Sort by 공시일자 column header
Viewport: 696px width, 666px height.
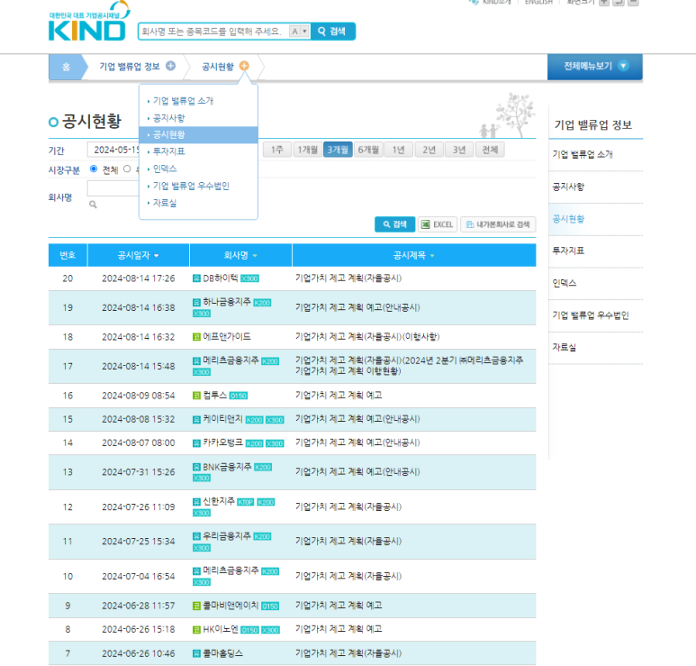click(x=138, y=255)
